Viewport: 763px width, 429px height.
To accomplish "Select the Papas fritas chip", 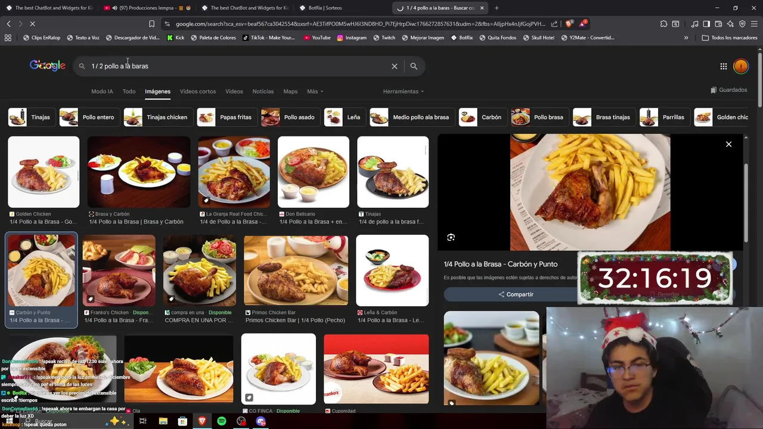I will click(x=227, y=117).
